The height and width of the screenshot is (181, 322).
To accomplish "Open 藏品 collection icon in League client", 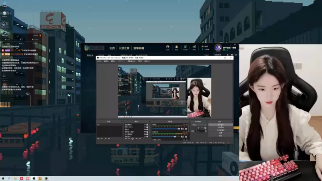I will (176, 47).
